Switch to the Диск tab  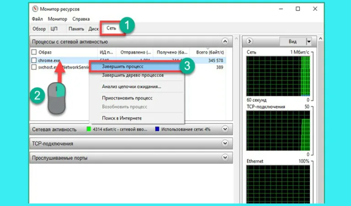[x=93, y=29]
